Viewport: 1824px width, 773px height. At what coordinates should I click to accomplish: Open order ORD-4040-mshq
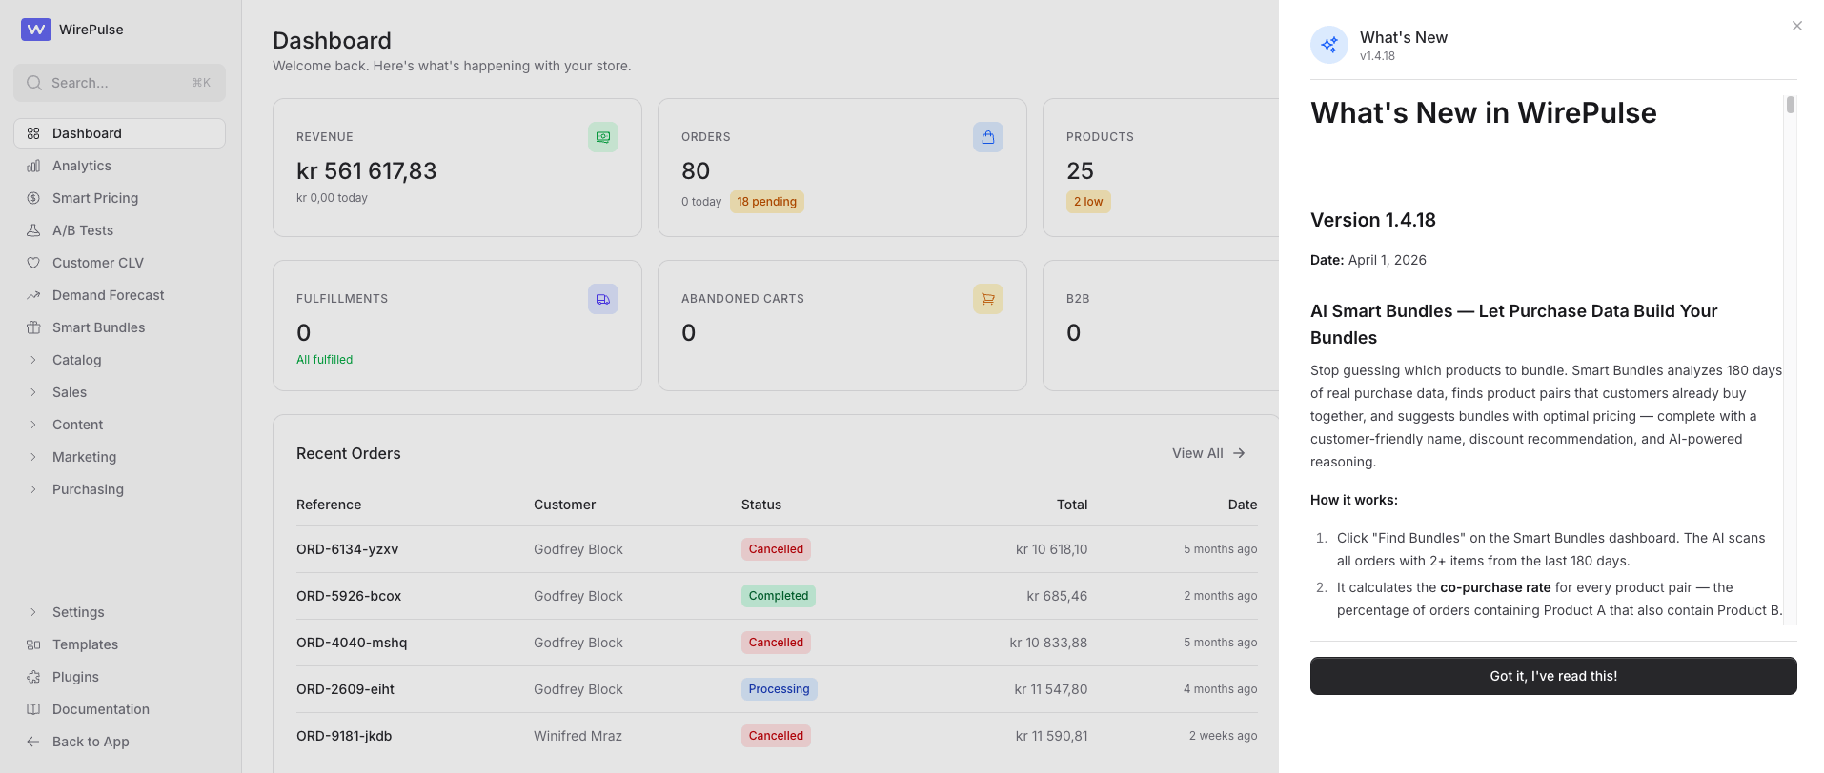(x=352, y=643)
